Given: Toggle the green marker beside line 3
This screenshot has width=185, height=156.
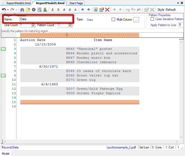Looking at the screenshot, I should click(3, 49).
